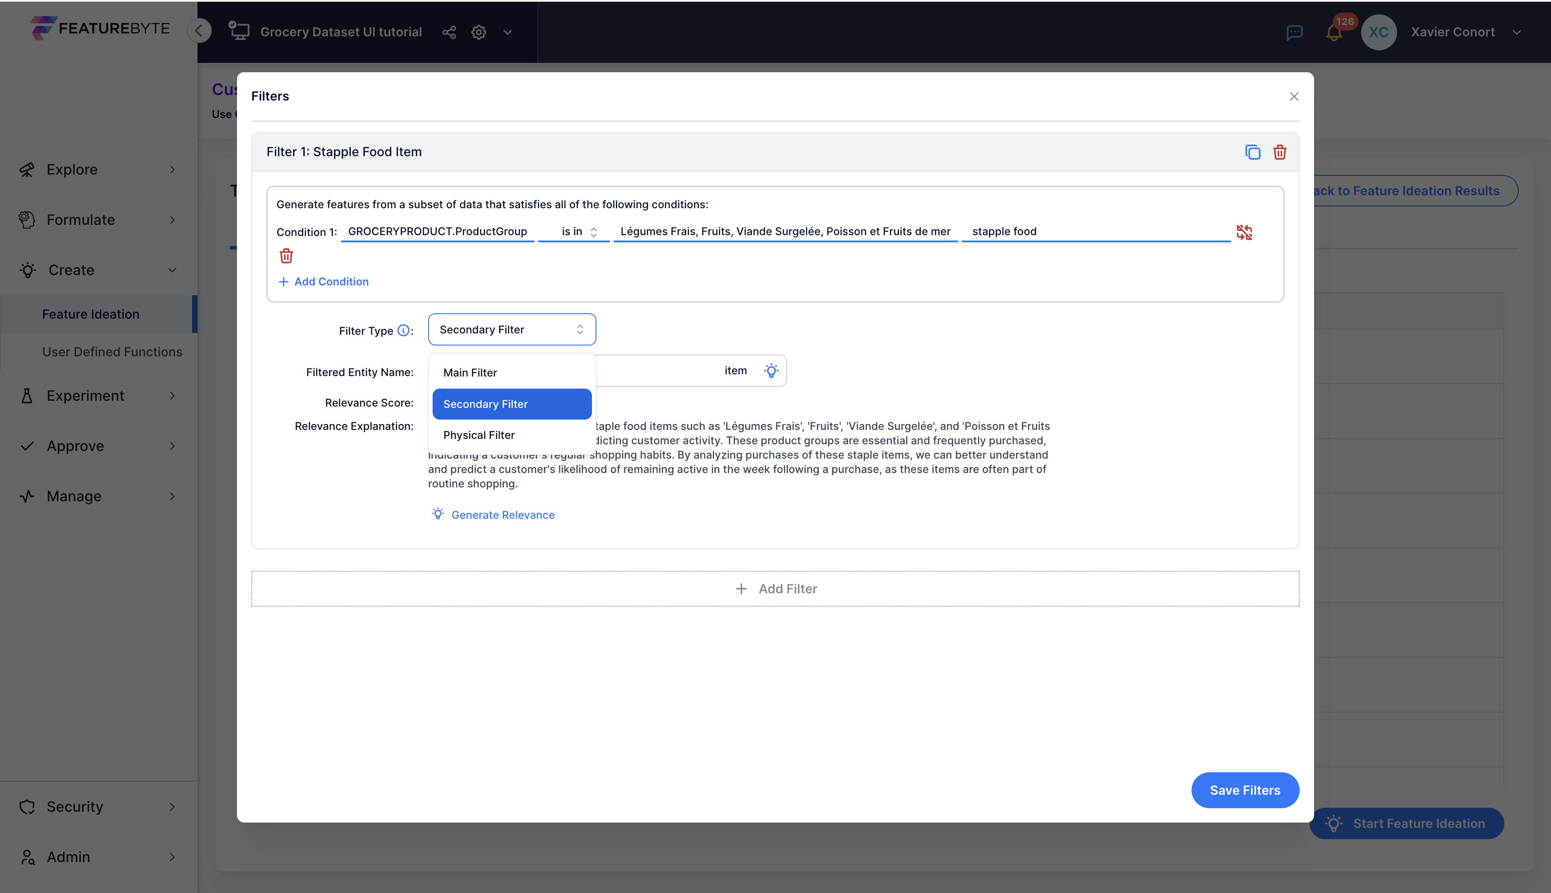Click the plus icon in Add Filter
Screen dimensions: 1551x893
coord(741,589)
